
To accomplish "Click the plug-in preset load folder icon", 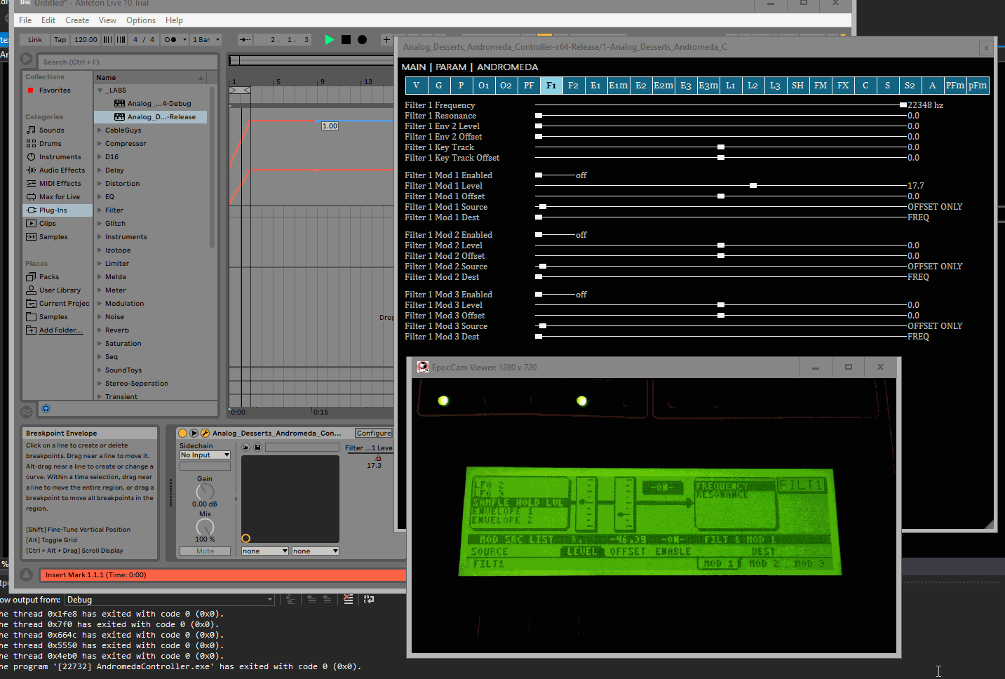I will 246,447.
